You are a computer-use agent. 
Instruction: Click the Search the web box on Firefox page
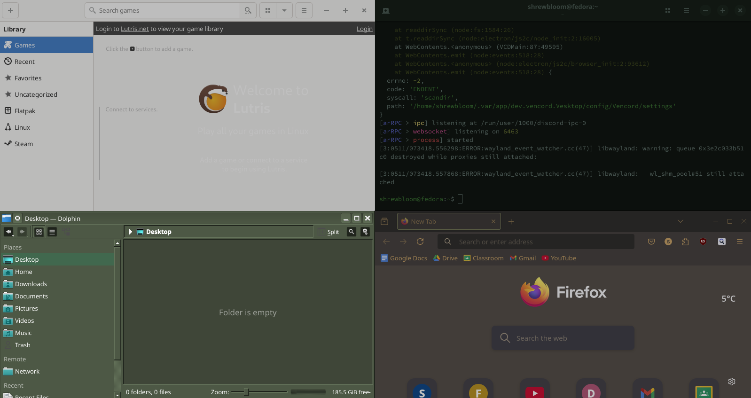563,338
